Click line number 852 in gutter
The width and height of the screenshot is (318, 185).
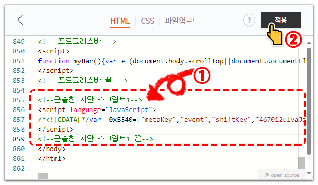[x=18, y=71]
